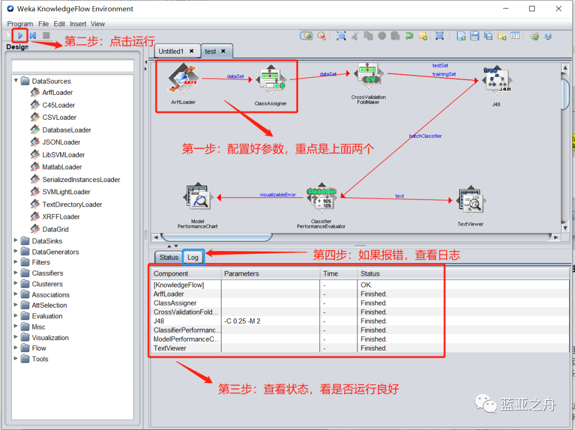
Task: Select the ClassAssigner node on canvas
Action: pos(271,80)
